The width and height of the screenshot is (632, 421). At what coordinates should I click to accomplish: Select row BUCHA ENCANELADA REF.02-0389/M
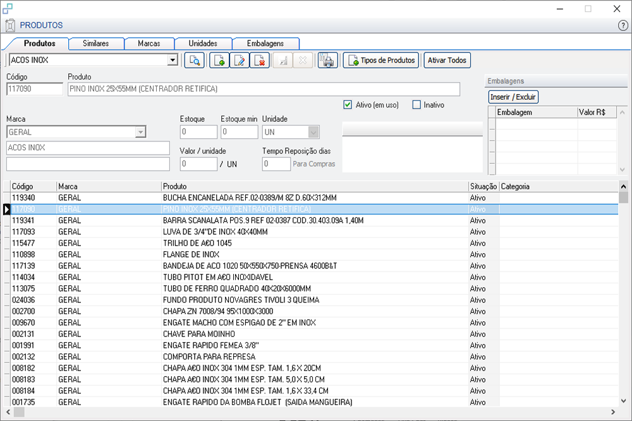pos(314,198)
